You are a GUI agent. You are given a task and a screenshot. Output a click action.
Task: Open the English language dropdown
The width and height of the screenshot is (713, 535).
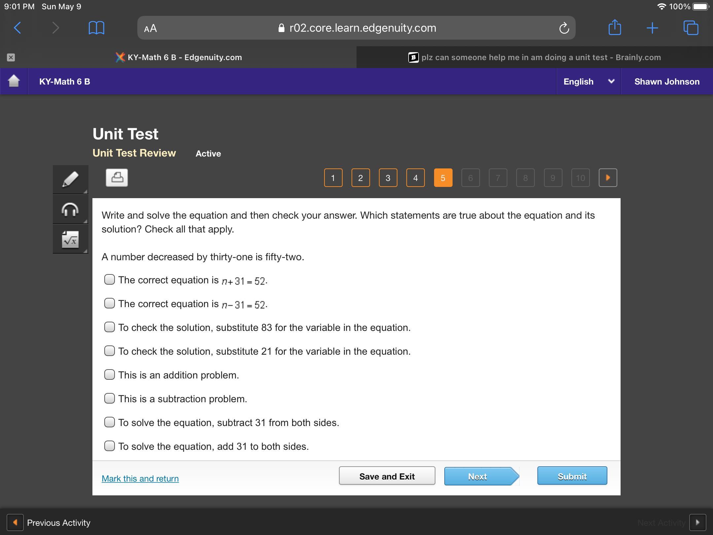tap(588, 82)
